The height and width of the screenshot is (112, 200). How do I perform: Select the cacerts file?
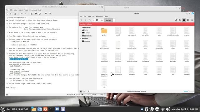118,44
